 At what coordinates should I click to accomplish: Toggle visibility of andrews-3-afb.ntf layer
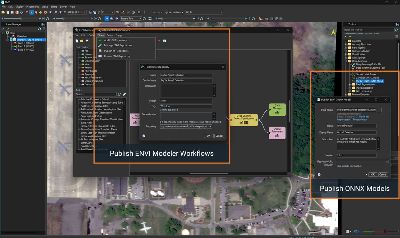(x=11, y=39)
